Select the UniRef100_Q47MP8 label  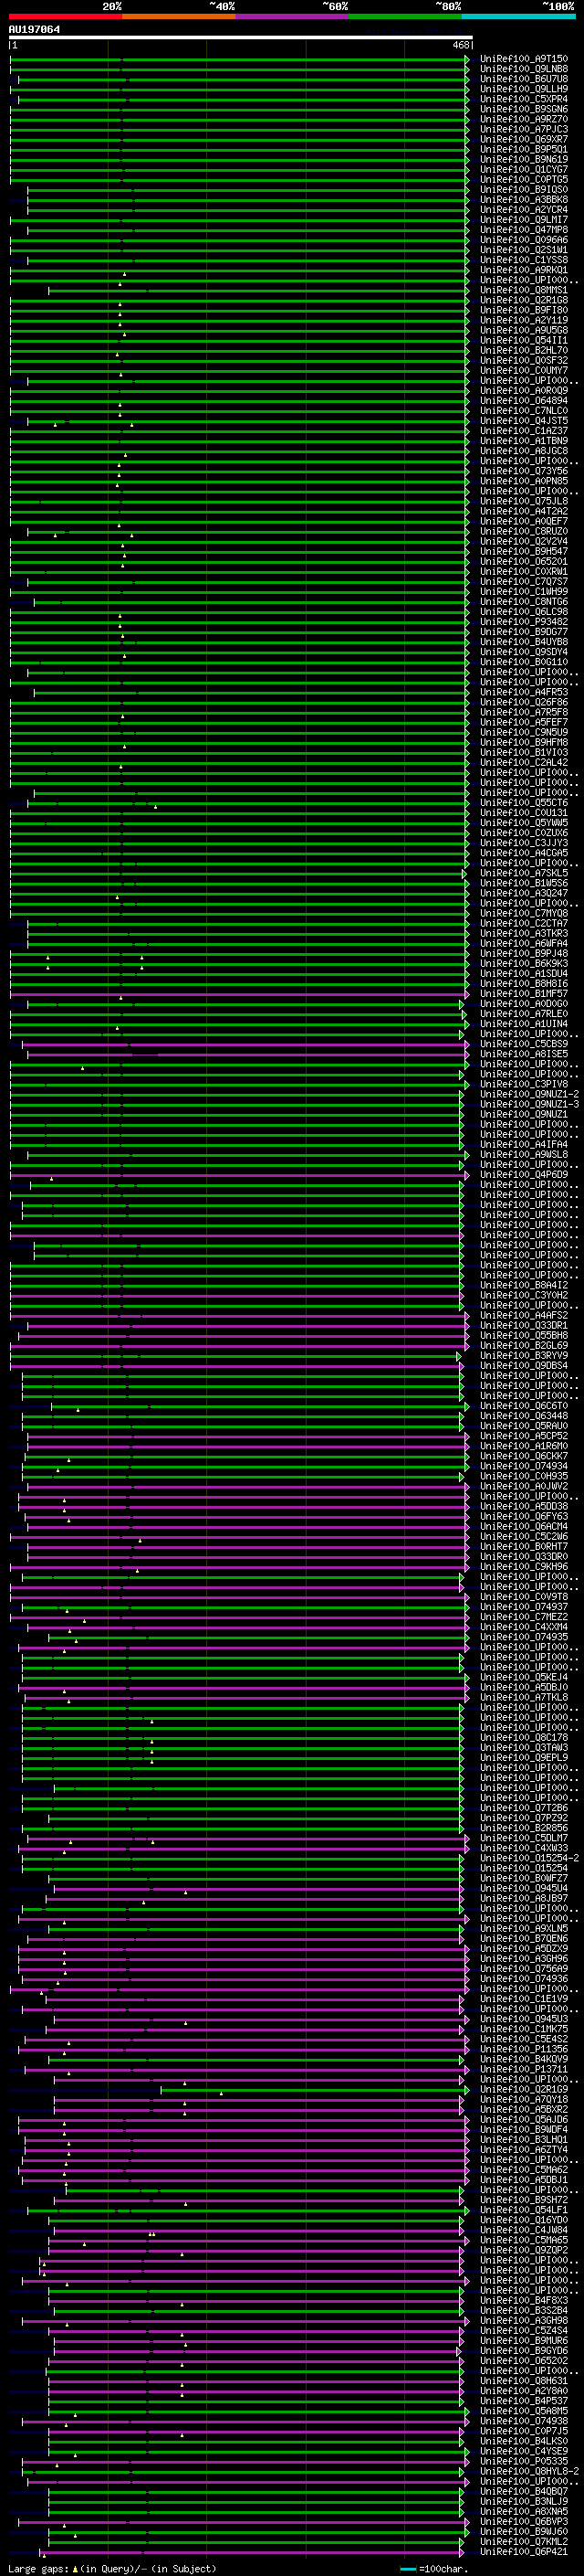[524, 230]
